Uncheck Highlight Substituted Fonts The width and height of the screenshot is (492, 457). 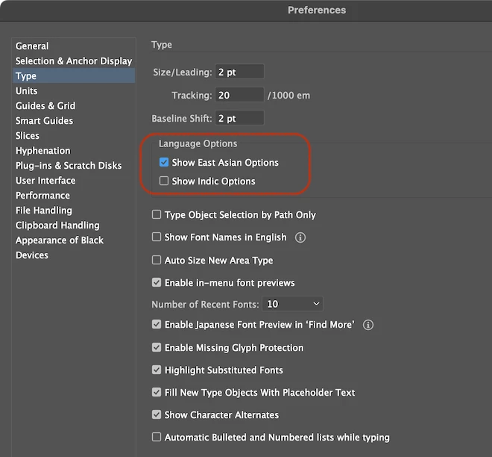tap(157, 370)
